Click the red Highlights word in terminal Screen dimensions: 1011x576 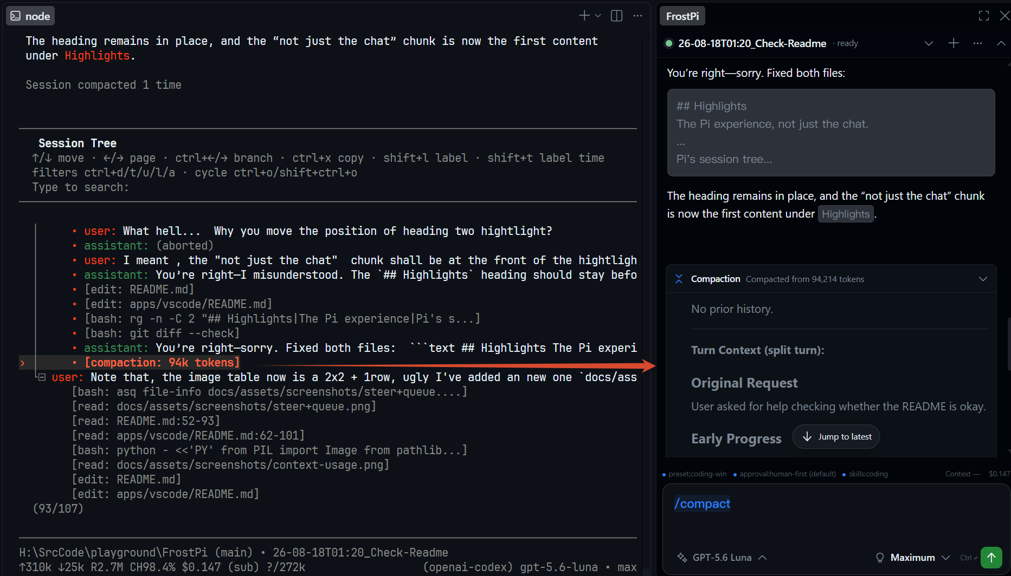tap(97, 56)
